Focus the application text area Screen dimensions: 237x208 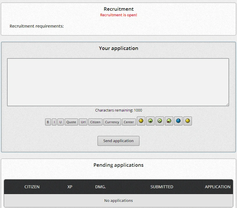[x=118, y=82]
